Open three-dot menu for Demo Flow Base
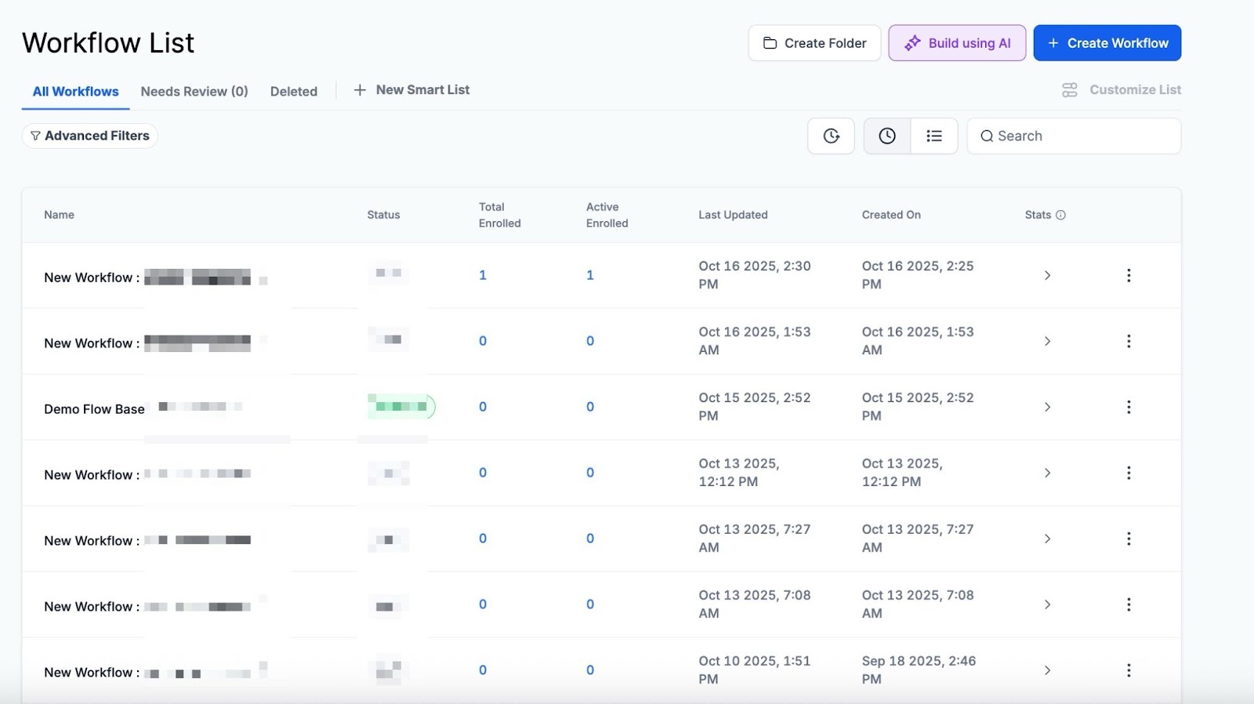 (x=1129, y=407)
